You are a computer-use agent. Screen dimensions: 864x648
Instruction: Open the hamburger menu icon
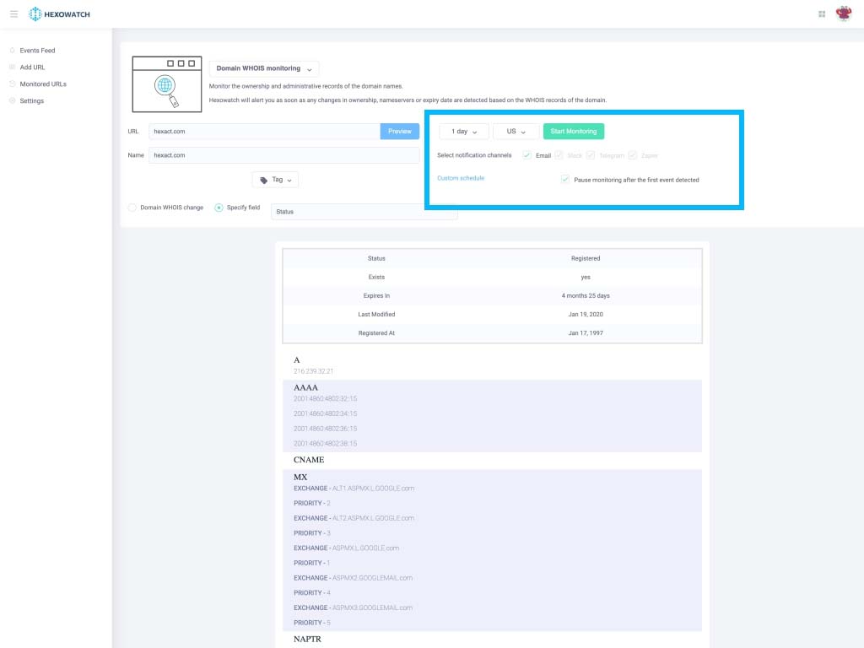tap(13, 13)
